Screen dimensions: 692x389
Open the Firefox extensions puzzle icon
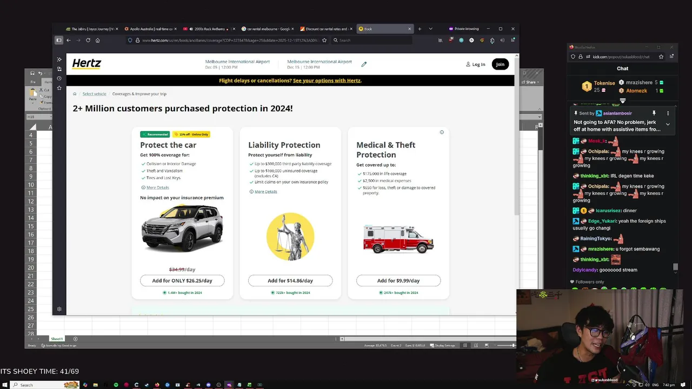[x=492, y=40]
